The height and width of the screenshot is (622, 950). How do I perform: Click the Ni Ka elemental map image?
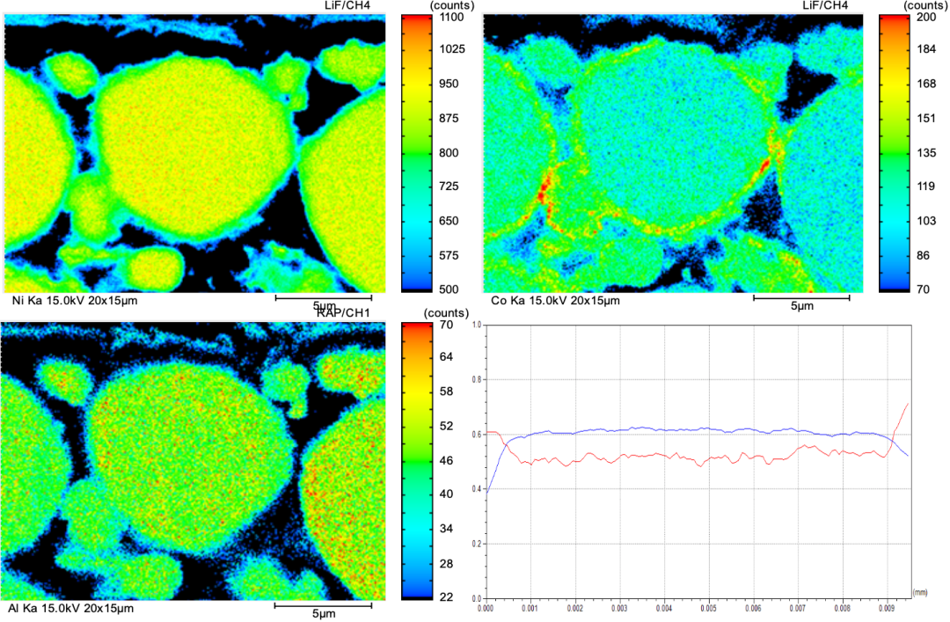pos(194,153)
